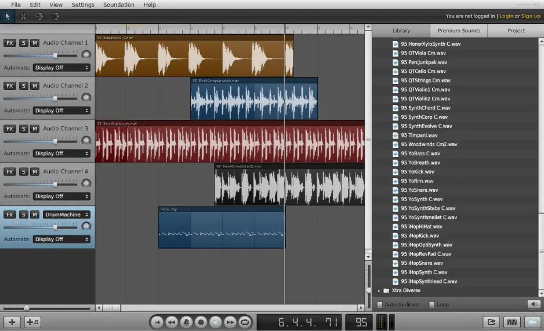Click the Sign up link

[x=530, y=16]
